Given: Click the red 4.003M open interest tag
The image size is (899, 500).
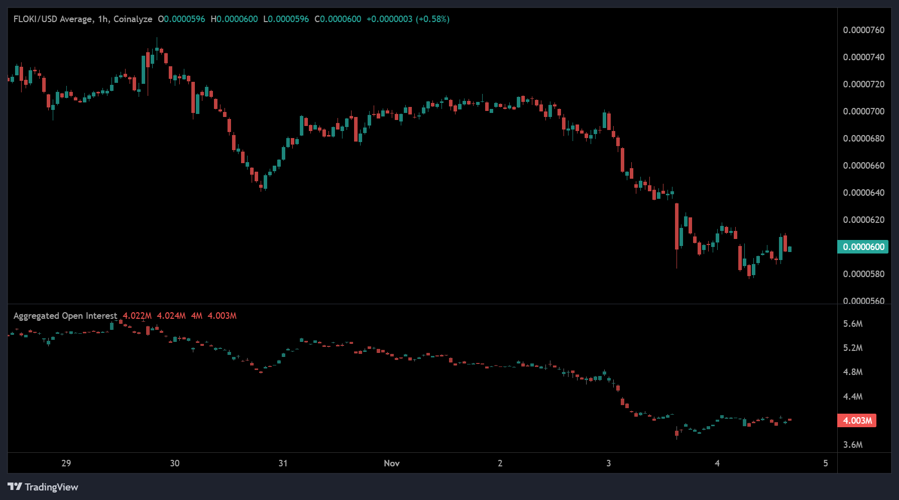Looking at the screenshot, I should click(857, 421).
